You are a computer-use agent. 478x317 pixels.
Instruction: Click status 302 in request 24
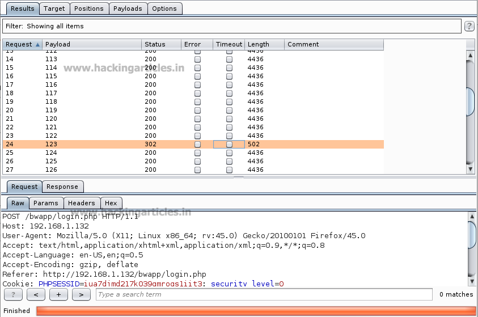tap(151, 144)
